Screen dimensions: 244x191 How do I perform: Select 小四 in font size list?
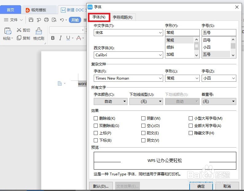click(x=216, y=47)
